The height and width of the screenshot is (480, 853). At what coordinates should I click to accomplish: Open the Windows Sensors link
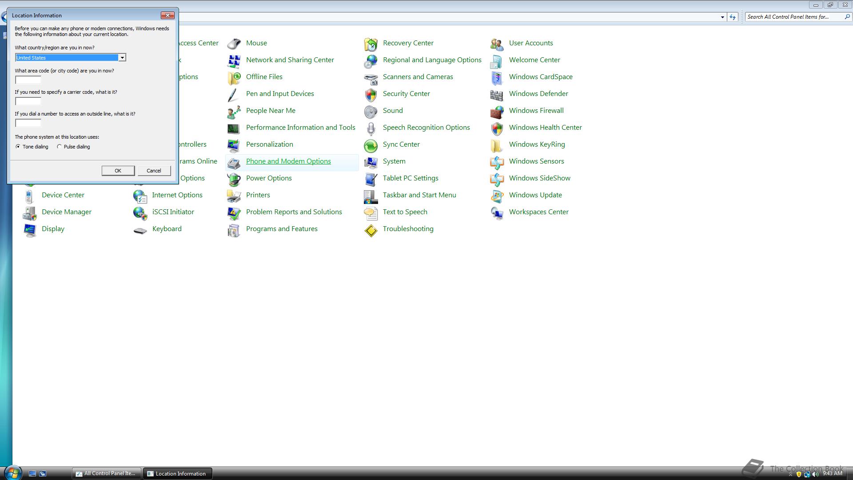tap(536, 161)
